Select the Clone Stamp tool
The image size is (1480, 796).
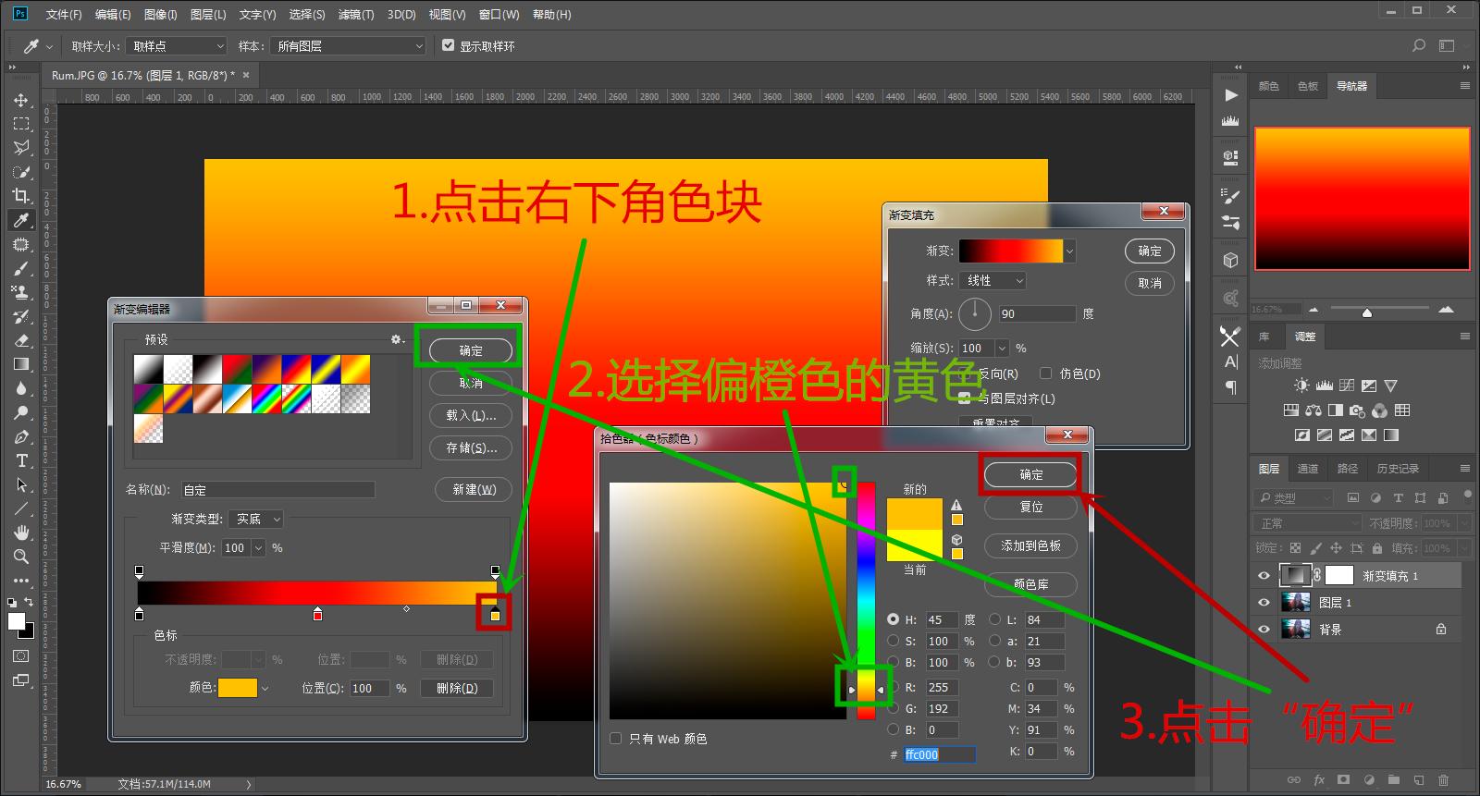click(21, 292)
